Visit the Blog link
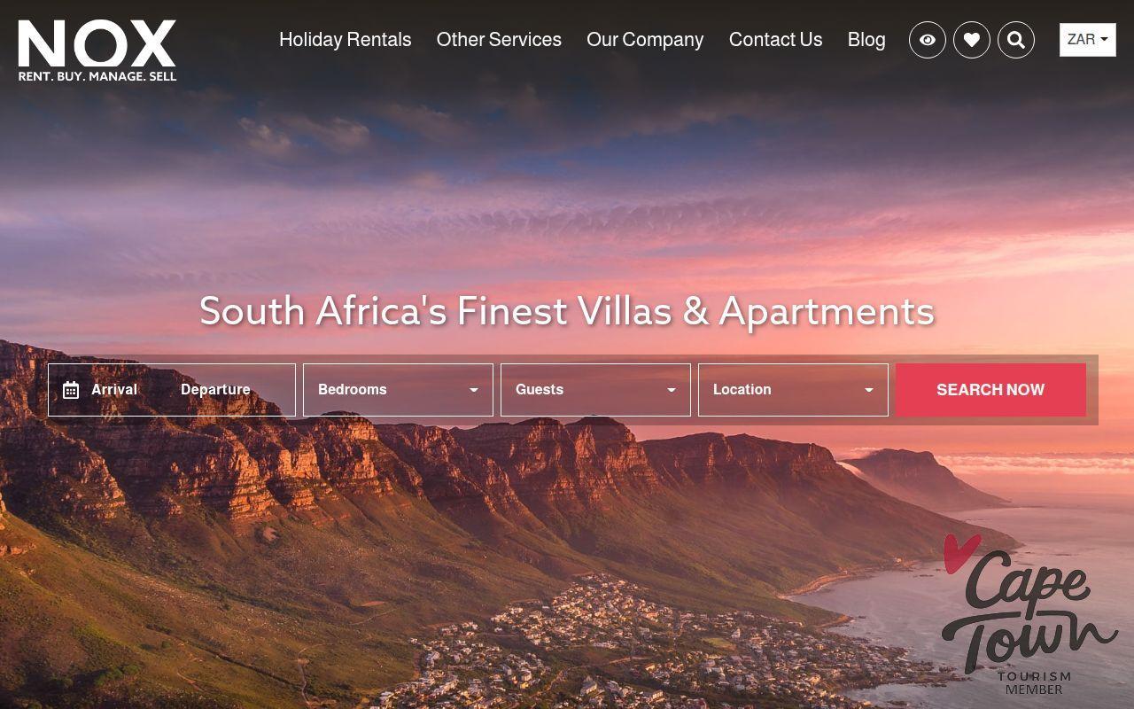Viewport: 1134px width, 709px height. pos(866,40)
